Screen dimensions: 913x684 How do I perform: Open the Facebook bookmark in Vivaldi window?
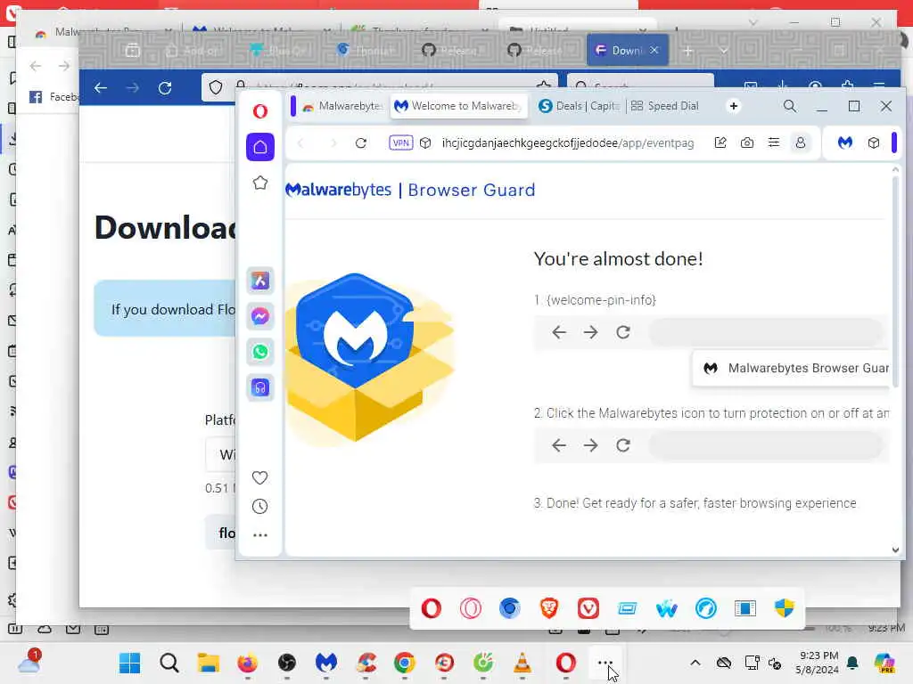[53, 96]
